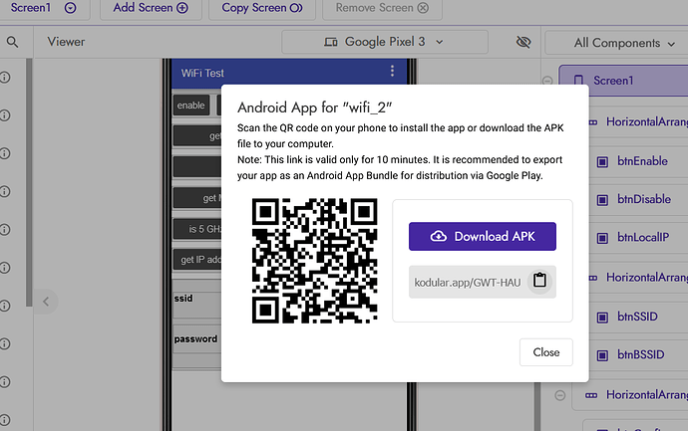Click the Screen1 phone icon in tree
The height and width of the screenshot is (431, 688).
tap(578, 81)
